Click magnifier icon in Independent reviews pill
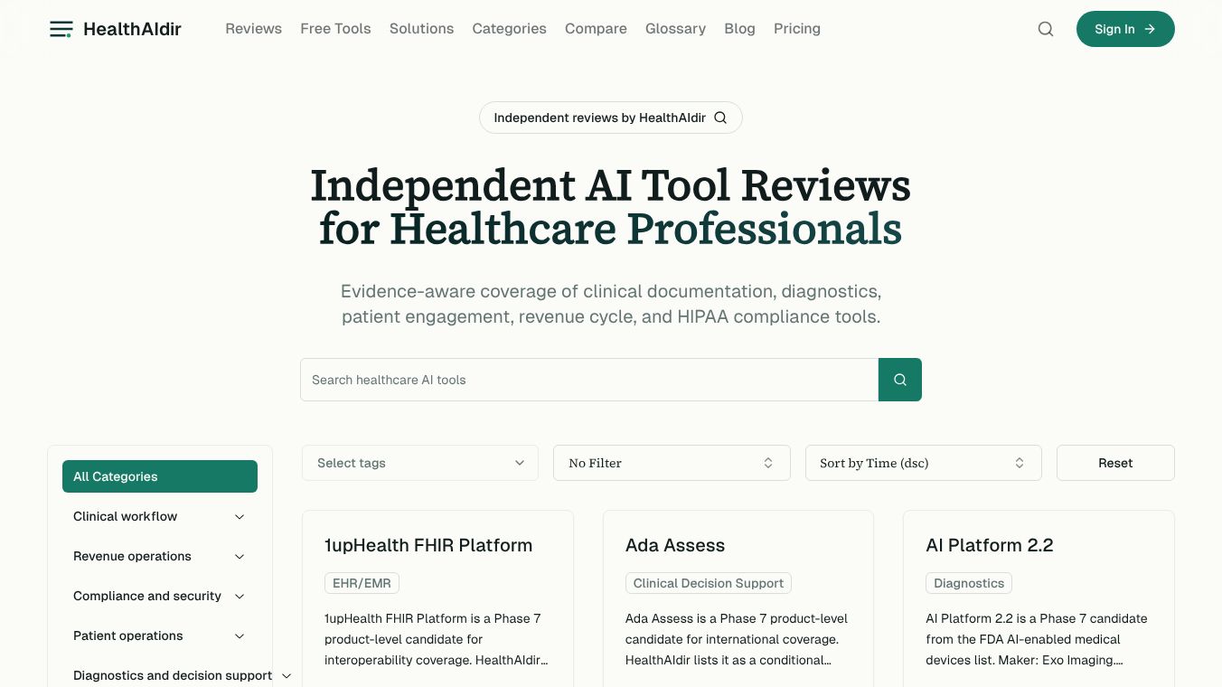1222x687 pixels. tap(720, 118)
